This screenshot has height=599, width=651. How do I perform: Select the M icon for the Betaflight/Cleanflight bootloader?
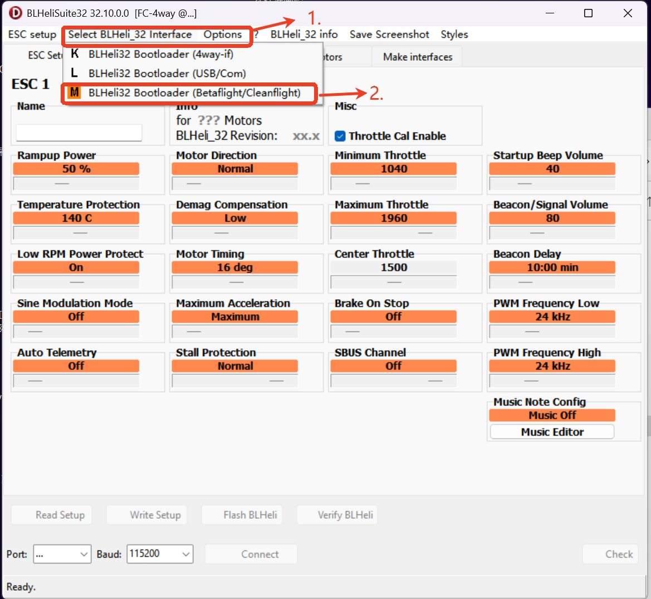(74, 92)
